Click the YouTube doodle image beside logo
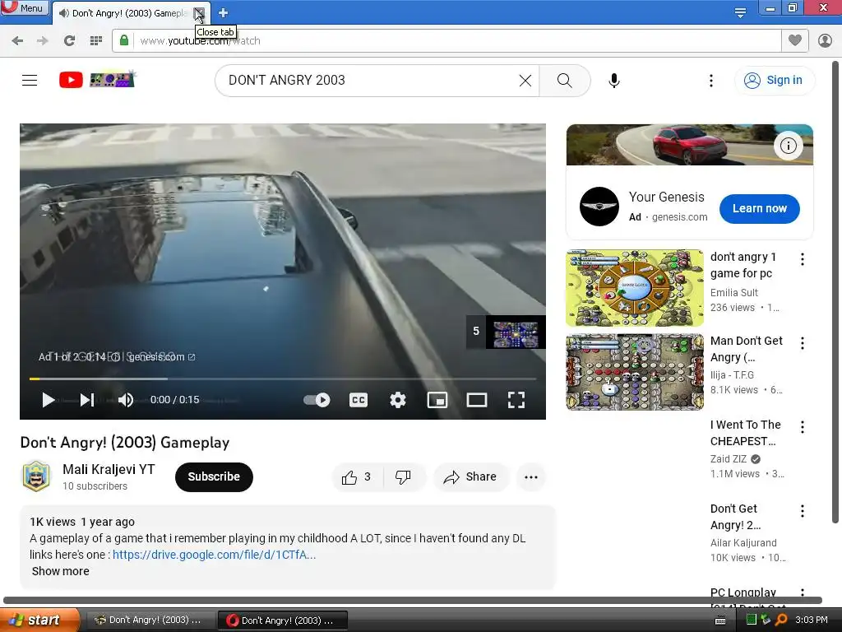The height and width of the screenshot is (632, 842). pos(113,80)
